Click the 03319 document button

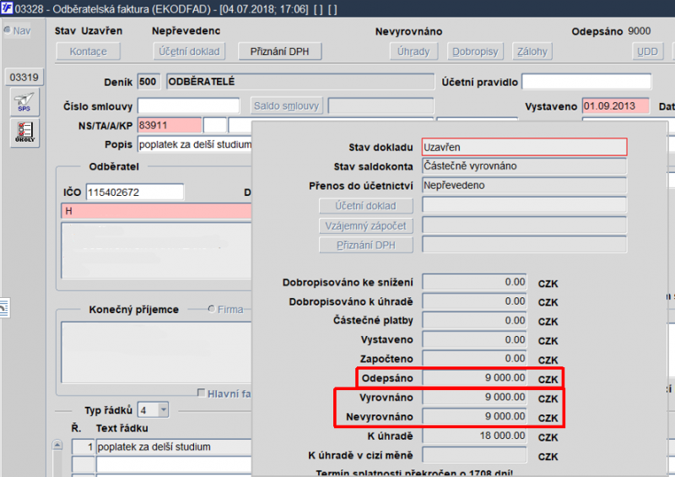(x=24, y=77)
